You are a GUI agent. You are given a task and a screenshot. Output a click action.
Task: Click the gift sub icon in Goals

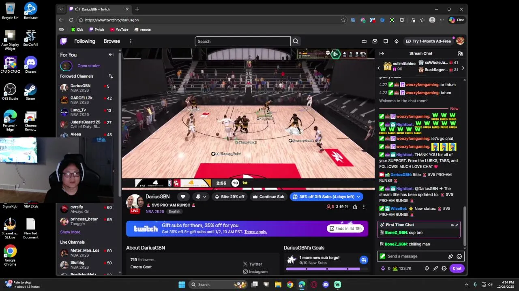coord(364,260)
